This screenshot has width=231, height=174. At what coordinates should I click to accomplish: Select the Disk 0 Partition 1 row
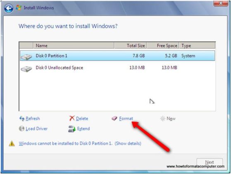pos(117,56)
